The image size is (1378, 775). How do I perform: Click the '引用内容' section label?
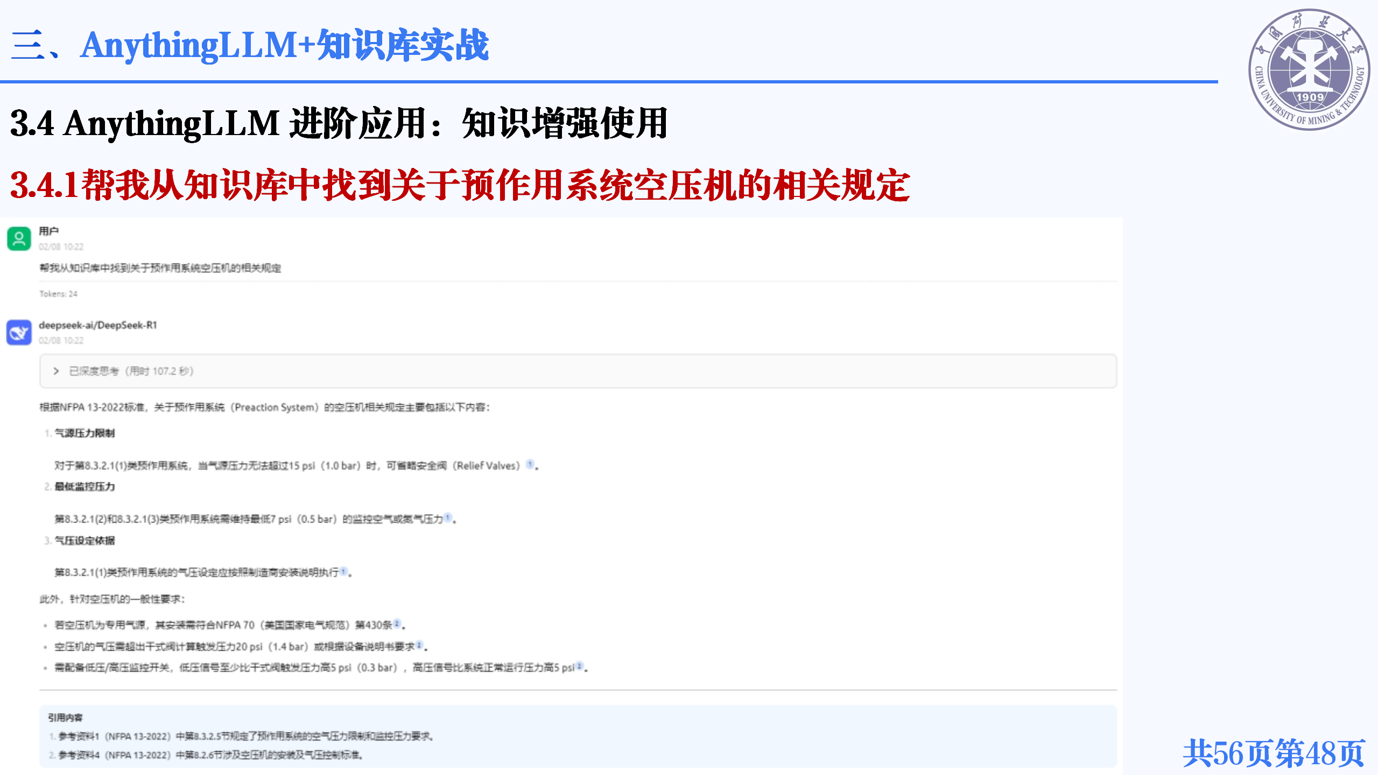(x=65, y=717)
